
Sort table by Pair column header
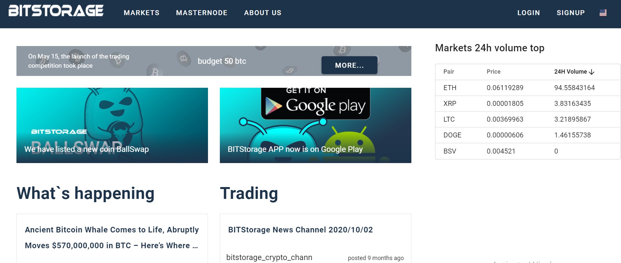[x=449, y=72]
